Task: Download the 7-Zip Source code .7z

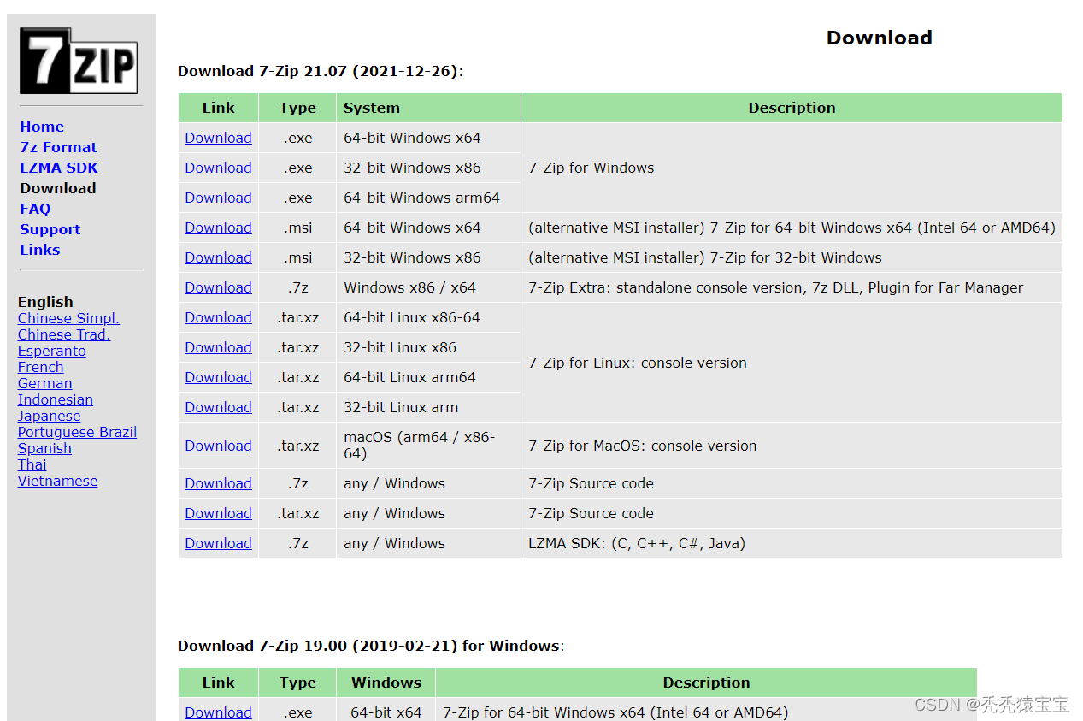Action: pos(218,483)
